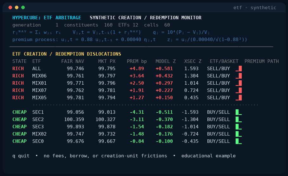
Task: Select the ETF ticker MIX06
Action: coord(40,76)
